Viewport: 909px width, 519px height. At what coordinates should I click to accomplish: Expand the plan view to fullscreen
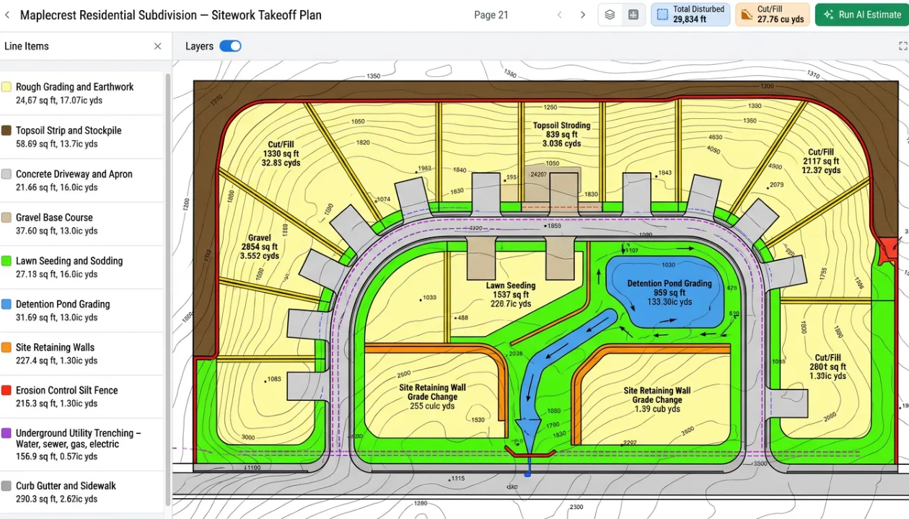(903, 45)
